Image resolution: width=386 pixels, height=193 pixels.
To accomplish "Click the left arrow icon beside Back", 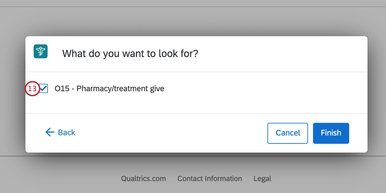I will [x=50, y=132].
